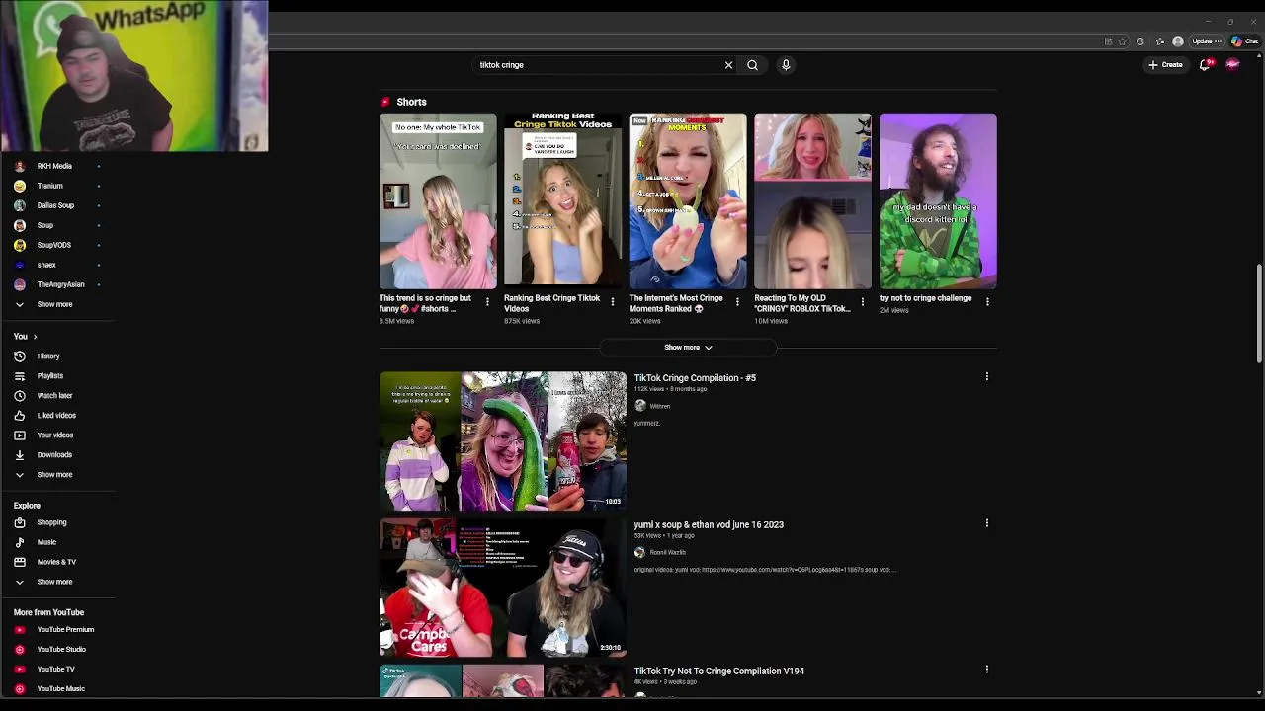Play the 'Ranking Best Cringe Tiktok Videos' short
This screenshot has height=711, width=1265.
(563, 201)
